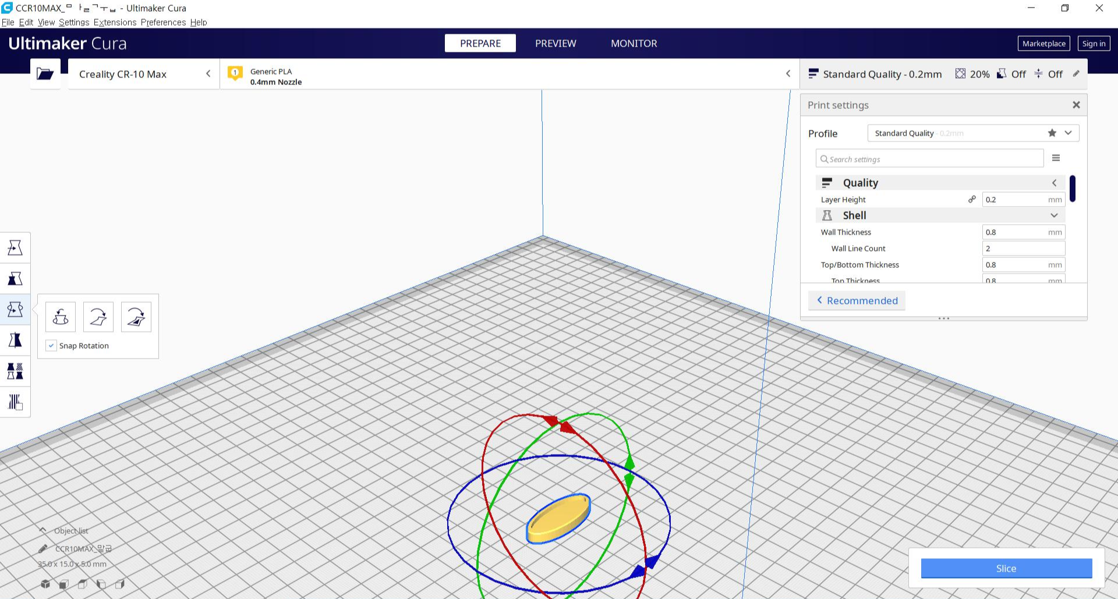Collapse the printer selector chevron for Creality CR-10 Max

click(208, 74)
